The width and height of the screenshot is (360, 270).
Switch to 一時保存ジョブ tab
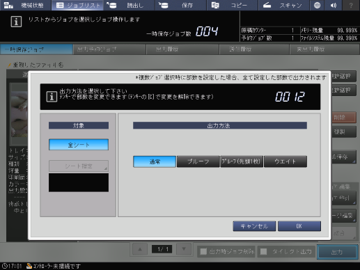pos(36,49)
